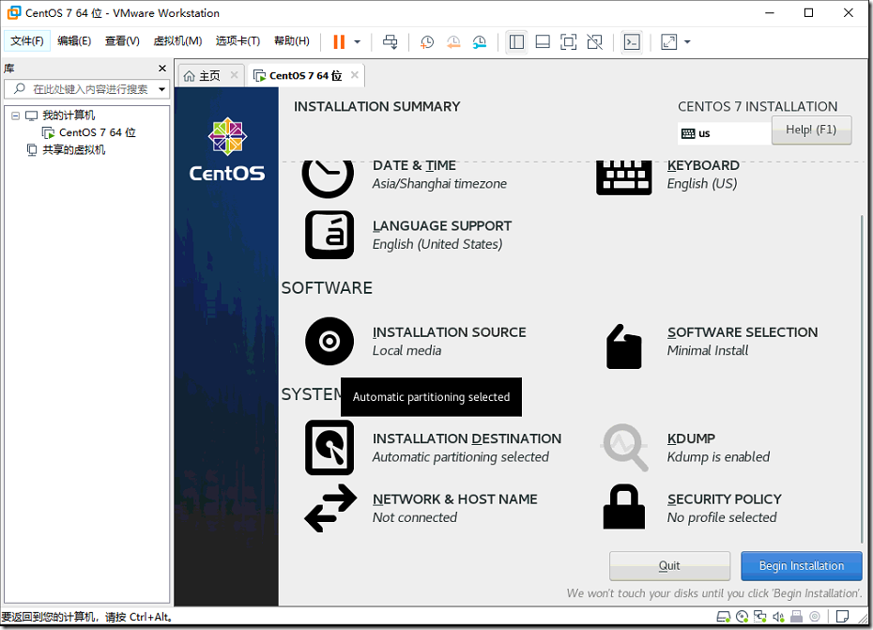Open the 帮助(H) menu
Image resolution: width=873 pixels, height=630 pixels.
tap(292, 40)
